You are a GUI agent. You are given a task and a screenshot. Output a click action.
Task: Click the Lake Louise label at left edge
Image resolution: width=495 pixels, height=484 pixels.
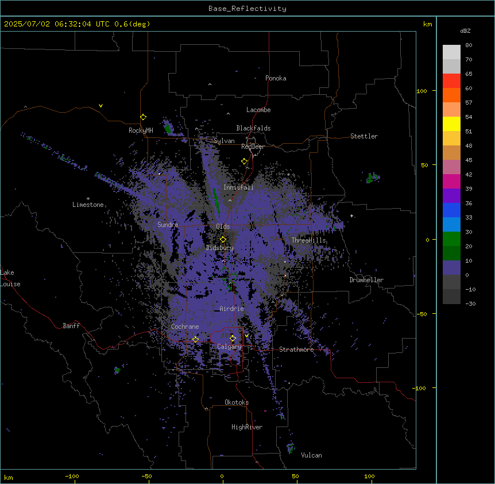pos(10,278)
